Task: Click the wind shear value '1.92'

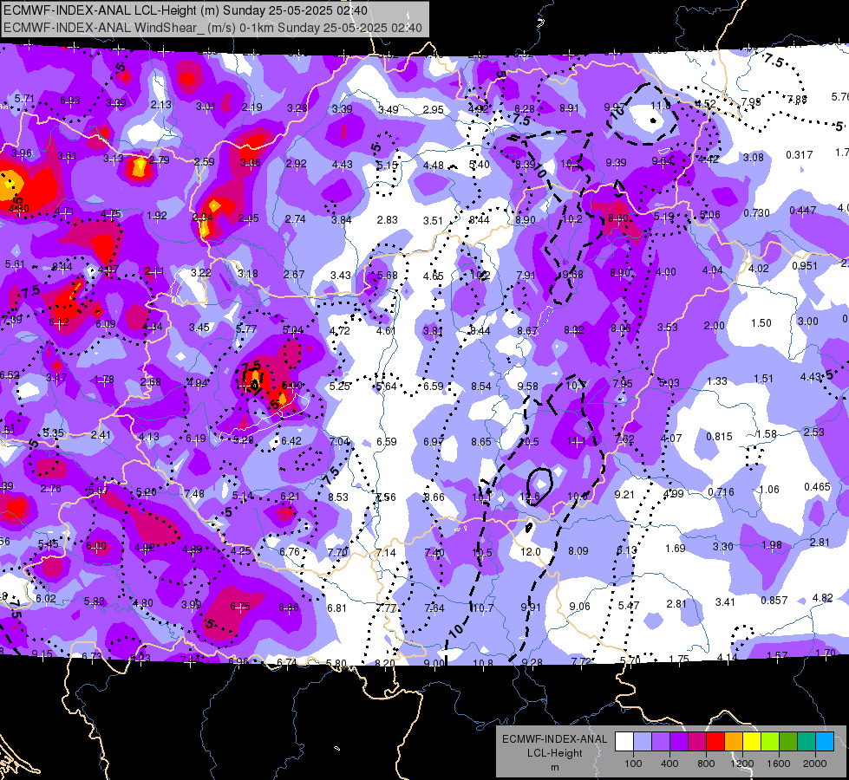Action: 156,216
